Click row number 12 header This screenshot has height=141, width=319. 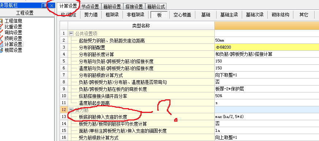click(x=64, y=110)
